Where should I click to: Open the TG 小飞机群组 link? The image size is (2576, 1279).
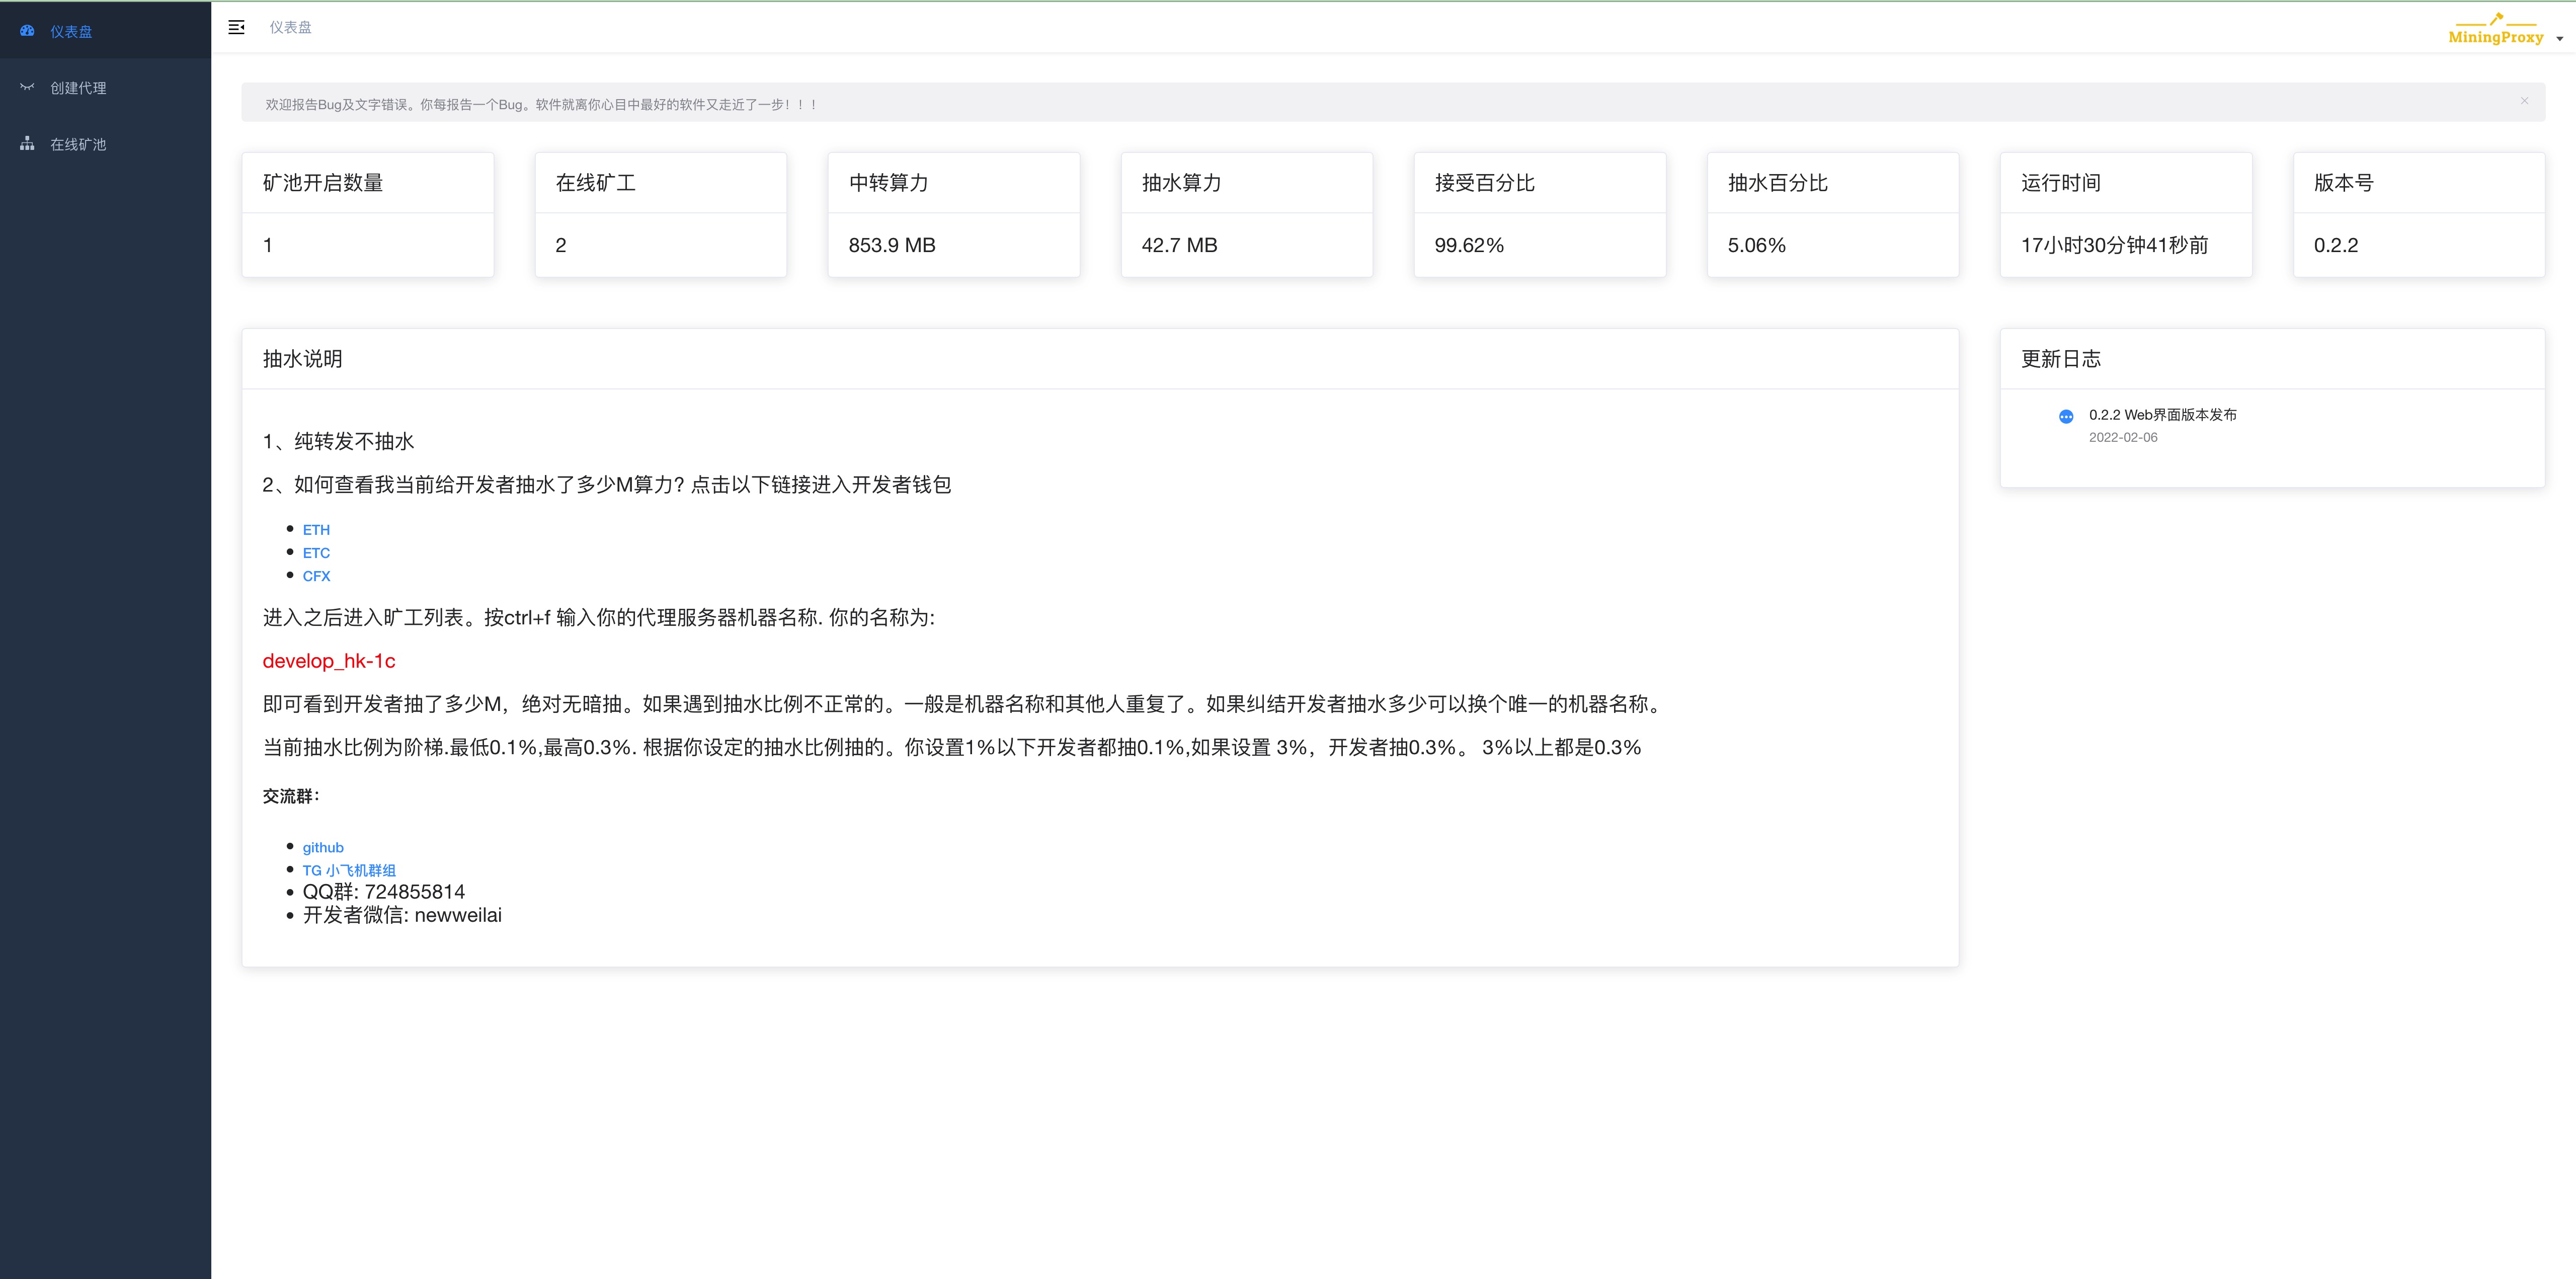coord(349,870)
